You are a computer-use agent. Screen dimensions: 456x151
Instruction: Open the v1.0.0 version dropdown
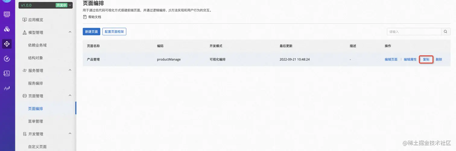[x=46, y=5]
